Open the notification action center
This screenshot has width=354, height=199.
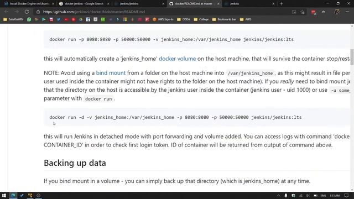click(347, 196)
